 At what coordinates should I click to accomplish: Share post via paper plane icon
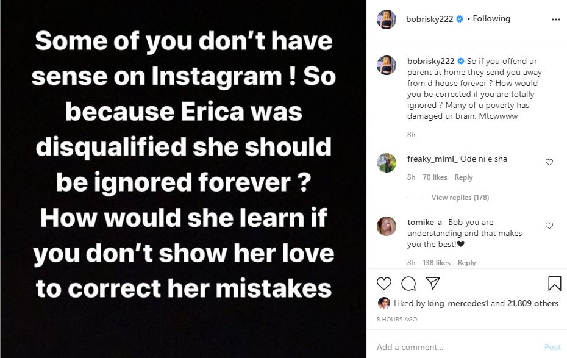[432, 284]
